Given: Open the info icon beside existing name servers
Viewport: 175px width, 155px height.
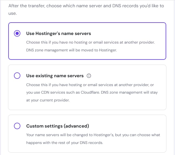Looking at the screenshot, I should pos(89,76).
